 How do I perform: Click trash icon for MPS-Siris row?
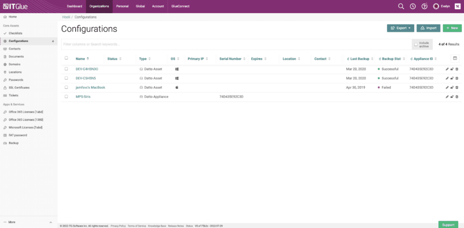click(x=457, y=97)
